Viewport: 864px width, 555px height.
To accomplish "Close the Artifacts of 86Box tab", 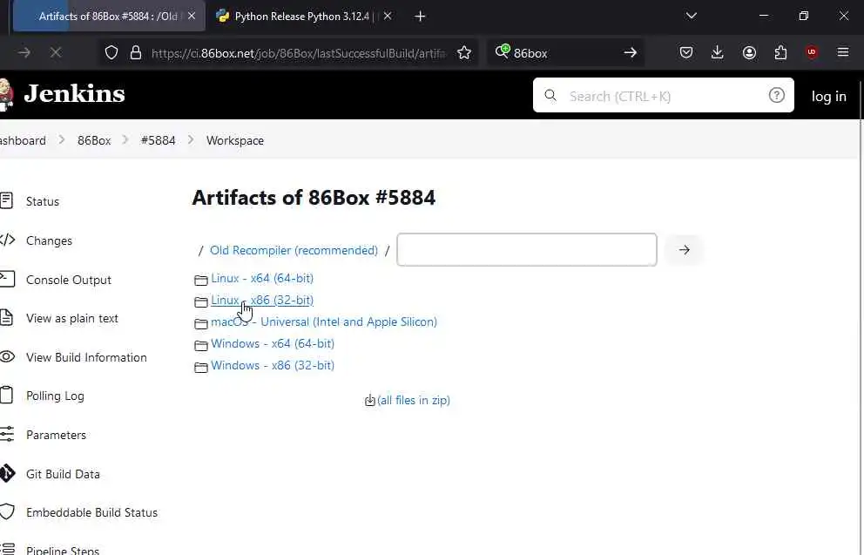I will [x=192, y=16].
